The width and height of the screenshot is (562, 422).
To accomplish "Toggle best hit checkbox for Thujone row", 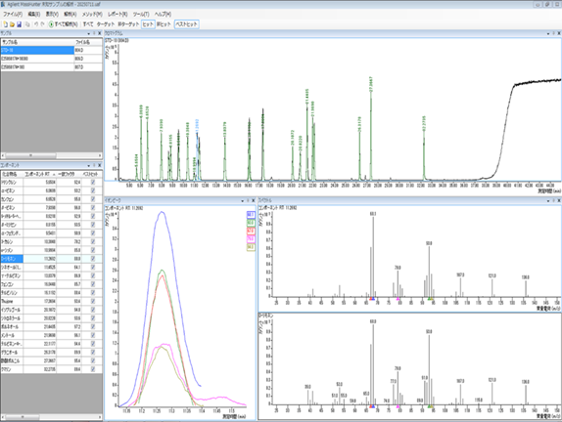I will pyautogui.click(x=93, y=301).
